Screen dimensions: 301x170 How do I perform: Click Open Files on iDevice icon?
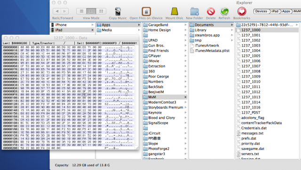[x=146, y=11]
